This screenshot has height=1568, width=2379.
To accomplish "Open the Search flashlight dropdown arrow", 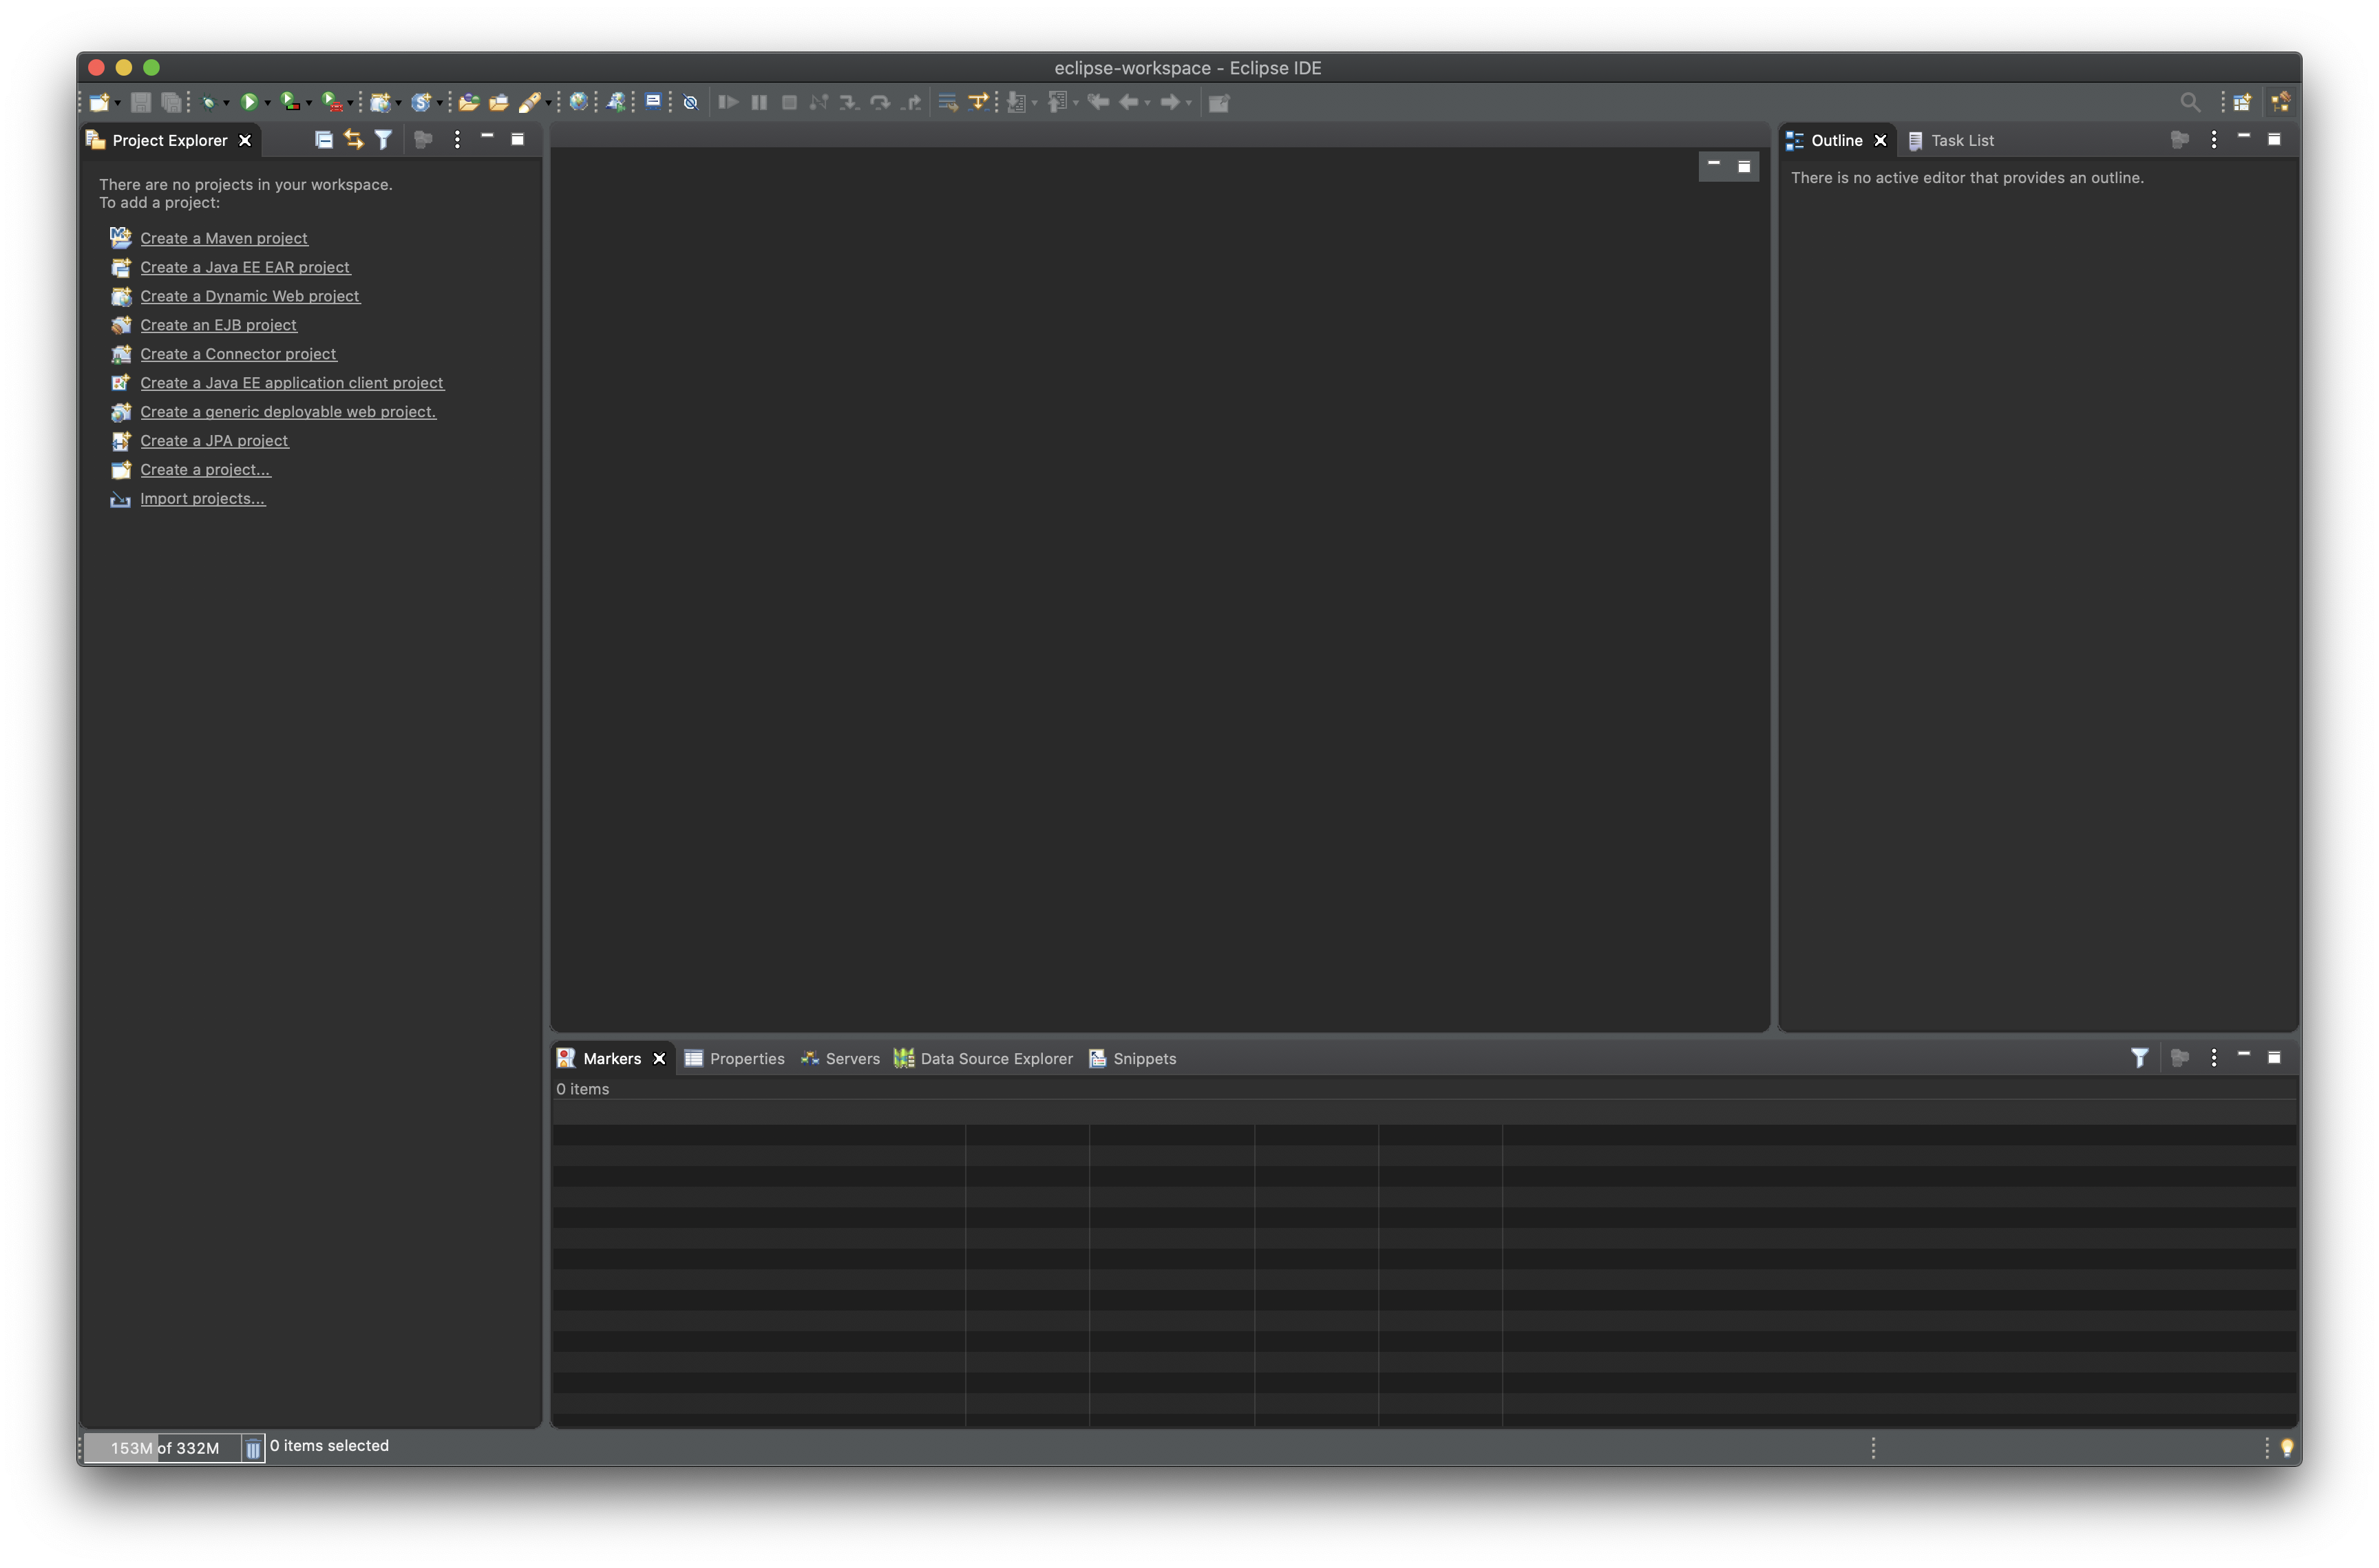I will click(x=548, y=103).
